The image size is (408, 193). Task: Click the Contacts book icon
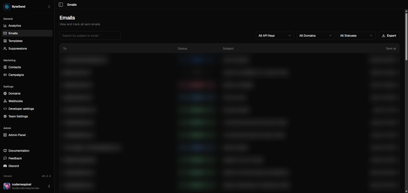[5, 67]
